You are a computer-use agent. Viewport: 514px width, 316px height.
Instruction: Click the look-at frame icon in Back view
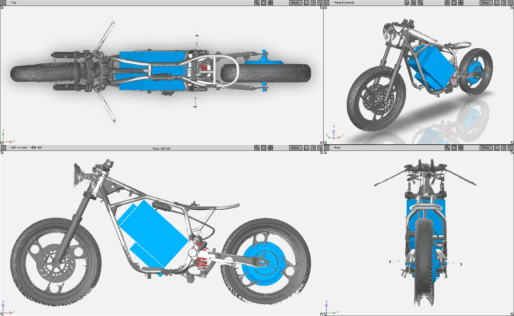click(x=454, y=148)
